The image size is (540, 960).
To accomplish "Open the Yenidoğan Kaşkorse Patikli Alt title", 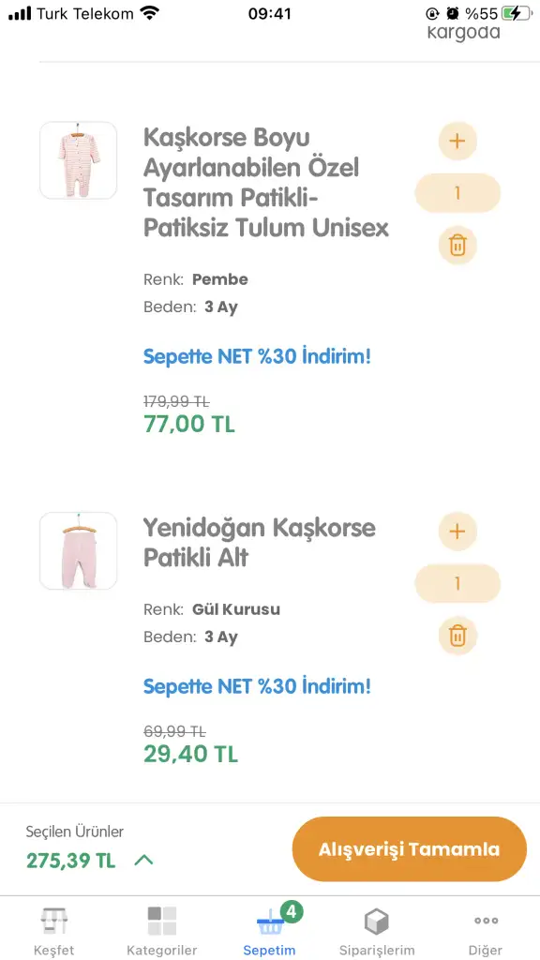I will click(260, 543).
